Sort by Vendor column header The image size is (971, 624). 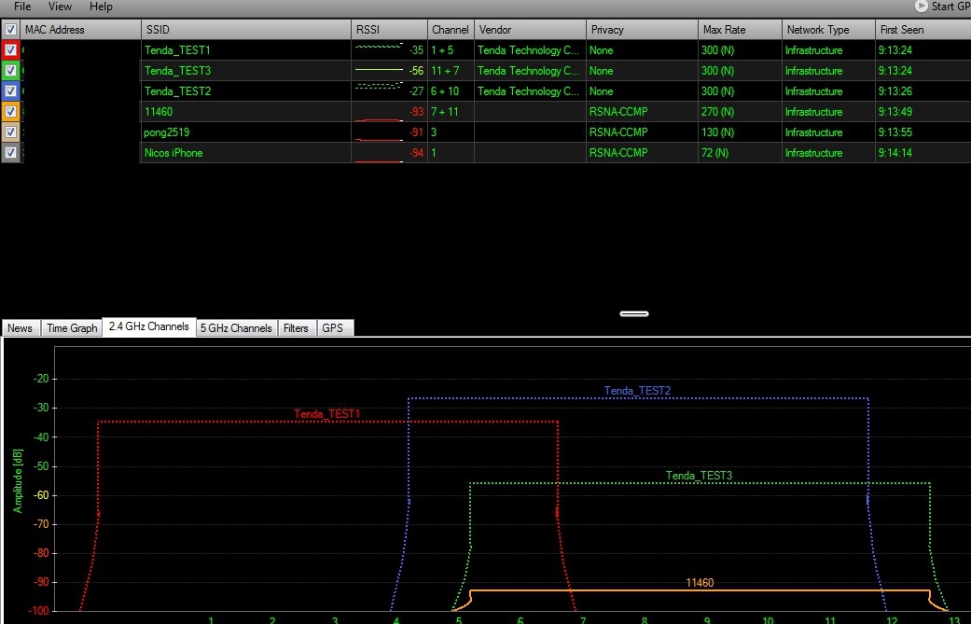point(530,29)
